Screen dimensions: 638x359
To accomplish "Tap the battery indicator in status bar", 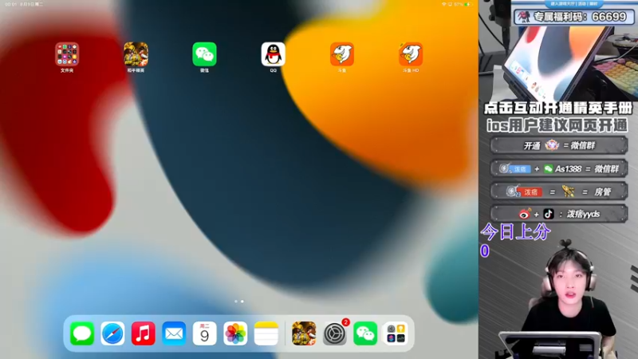I will click(x=467, y=4).
